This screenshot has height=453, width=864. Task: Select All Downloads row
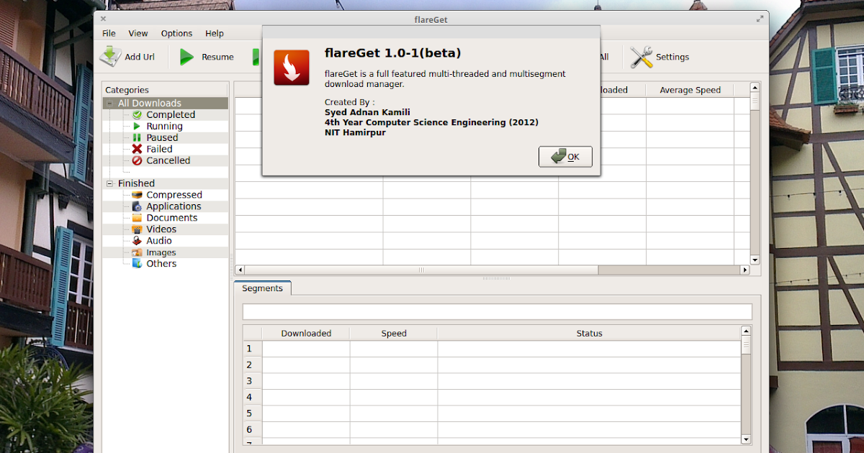tap(165, 104)
